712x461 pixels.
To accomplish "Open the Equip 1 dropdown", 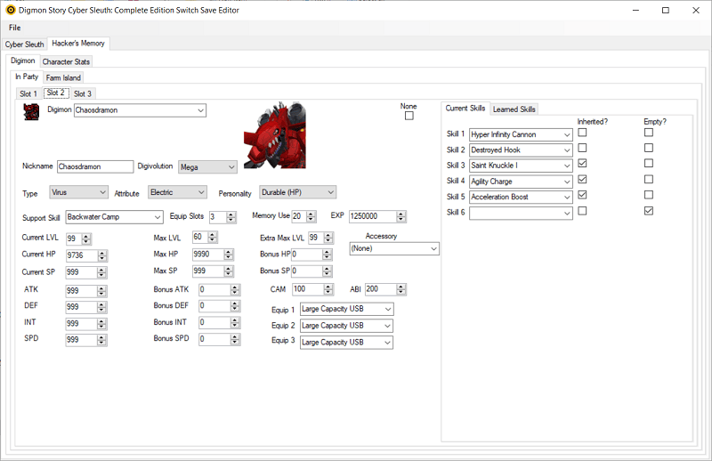I will 346,310.
